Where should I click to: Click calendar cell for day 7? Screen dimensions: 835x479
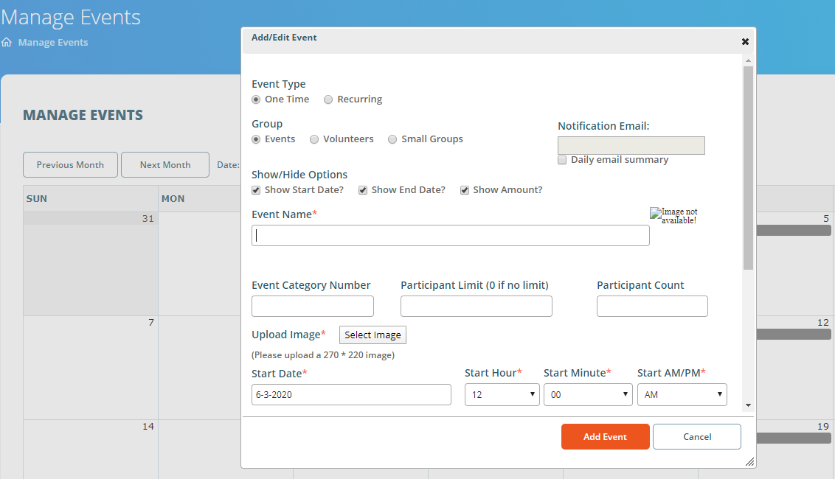click(91, 368)
